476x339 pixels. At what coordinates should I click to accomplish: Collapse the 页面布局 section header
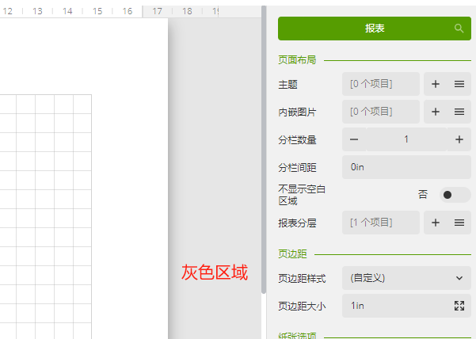pyautogui.click(x=297, y=59)
